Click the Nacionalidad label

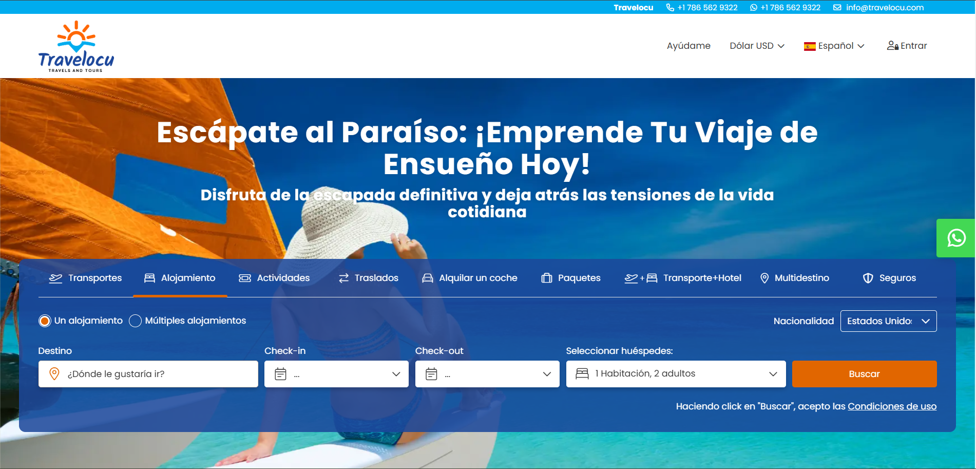[803, 321]
